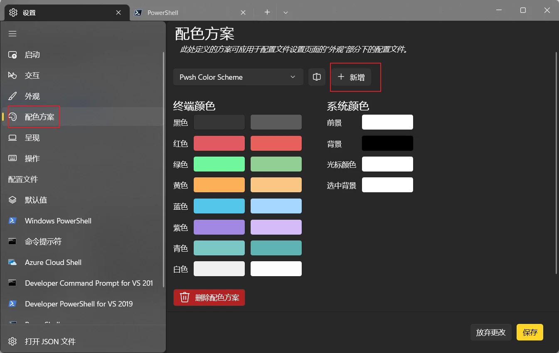
Task: Open Windows PowerShell profile settings
Action: click(82, 221)
